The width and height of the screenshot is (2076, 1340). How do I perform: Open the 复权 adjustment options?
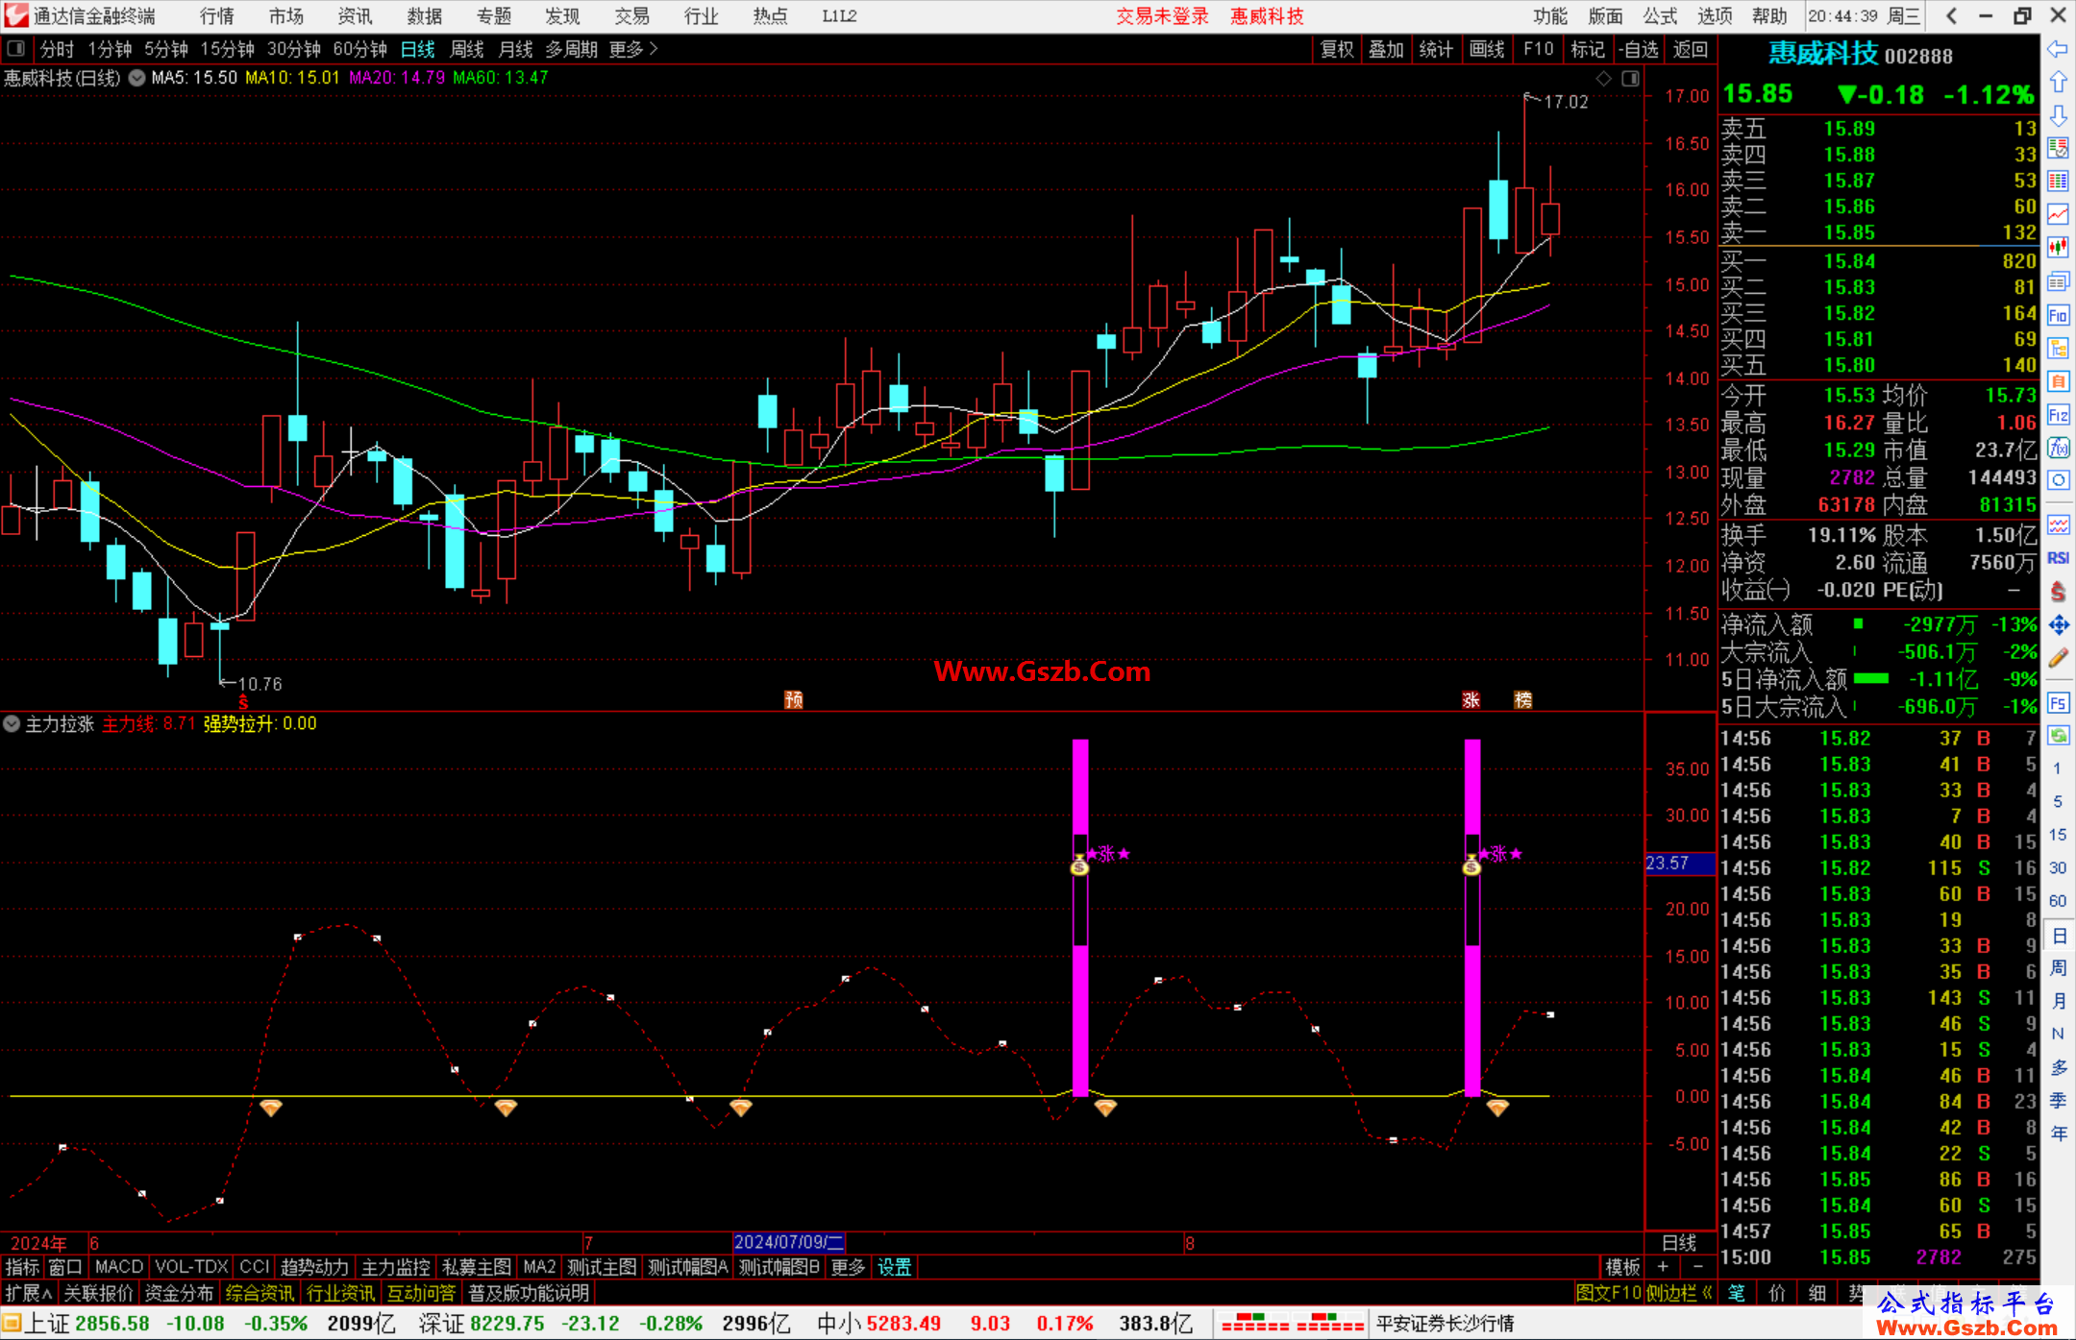[1337, 49]
